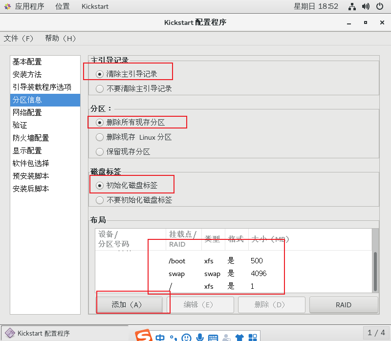This screenshot has height=341, width=391.
Task: Select the /boot partition row
Action: [x=234, y=261]
